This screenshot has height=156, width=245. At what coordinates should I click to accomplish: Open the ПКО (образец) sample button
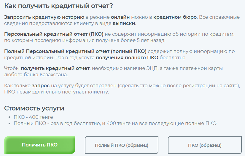coord(205,145)
